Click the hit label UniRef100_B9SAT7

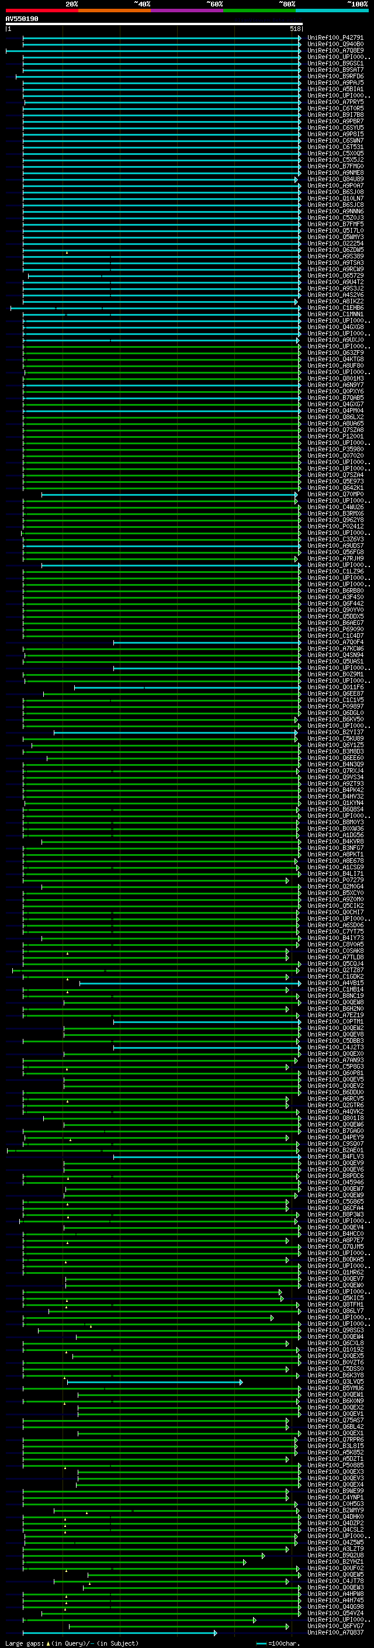coord(335,70)
